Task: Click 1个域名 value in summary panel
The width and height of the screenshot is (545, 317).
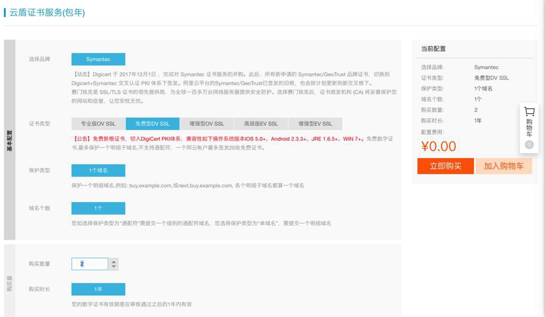Action: [x=483, y=89]
